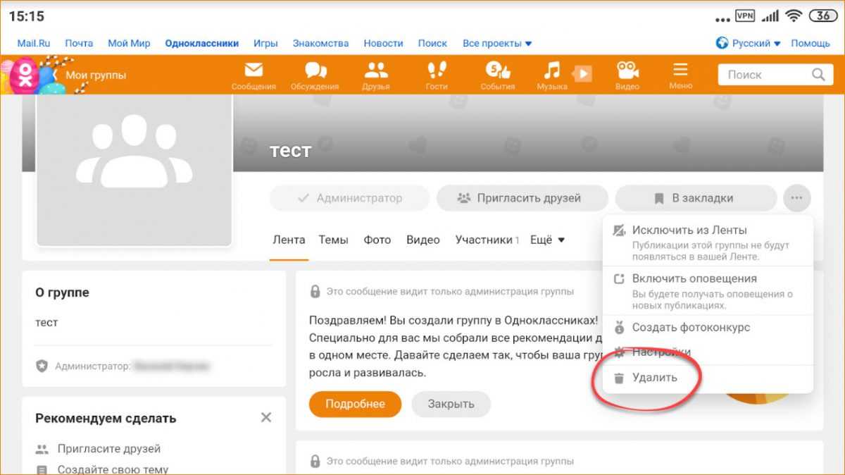Viewport: 845px width, 475px height.
Task: Switch to the Видео group tab
Action: (423, 240)
